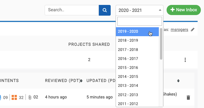Collapse the 2020 - 2021 year dropdown

[x=139, y=10]
